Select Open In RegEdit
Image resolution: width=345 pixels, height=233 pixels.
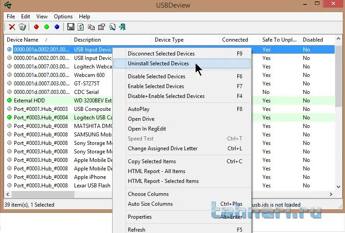(182, 129)
